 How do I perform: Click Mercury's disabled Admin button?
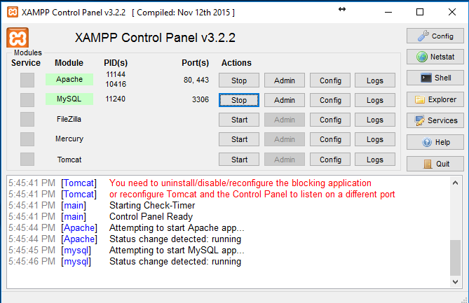click(285, 139)
